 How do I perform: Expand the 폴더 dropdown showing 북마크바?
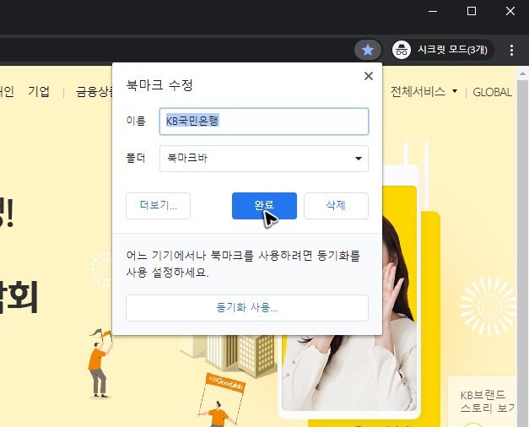pyautogui.click(x=264, y=159)
